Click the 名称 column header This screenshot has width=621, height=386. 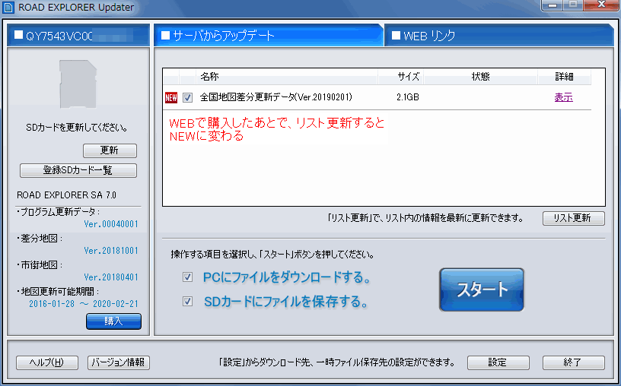point(287,77)
